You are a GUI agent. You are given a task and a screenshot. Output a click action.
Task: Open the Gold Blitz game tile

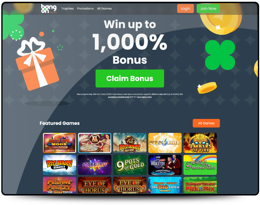[x=165, y=143]
